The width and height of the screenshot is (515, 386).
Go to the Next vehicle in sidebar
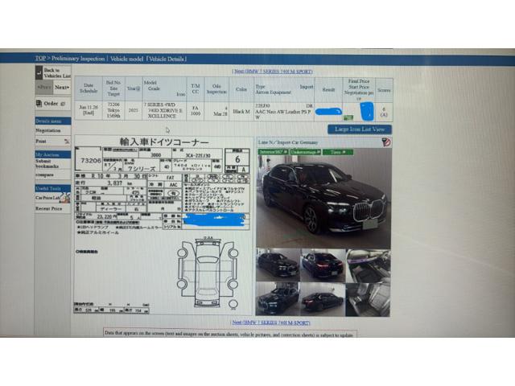[x=62, y=88]
